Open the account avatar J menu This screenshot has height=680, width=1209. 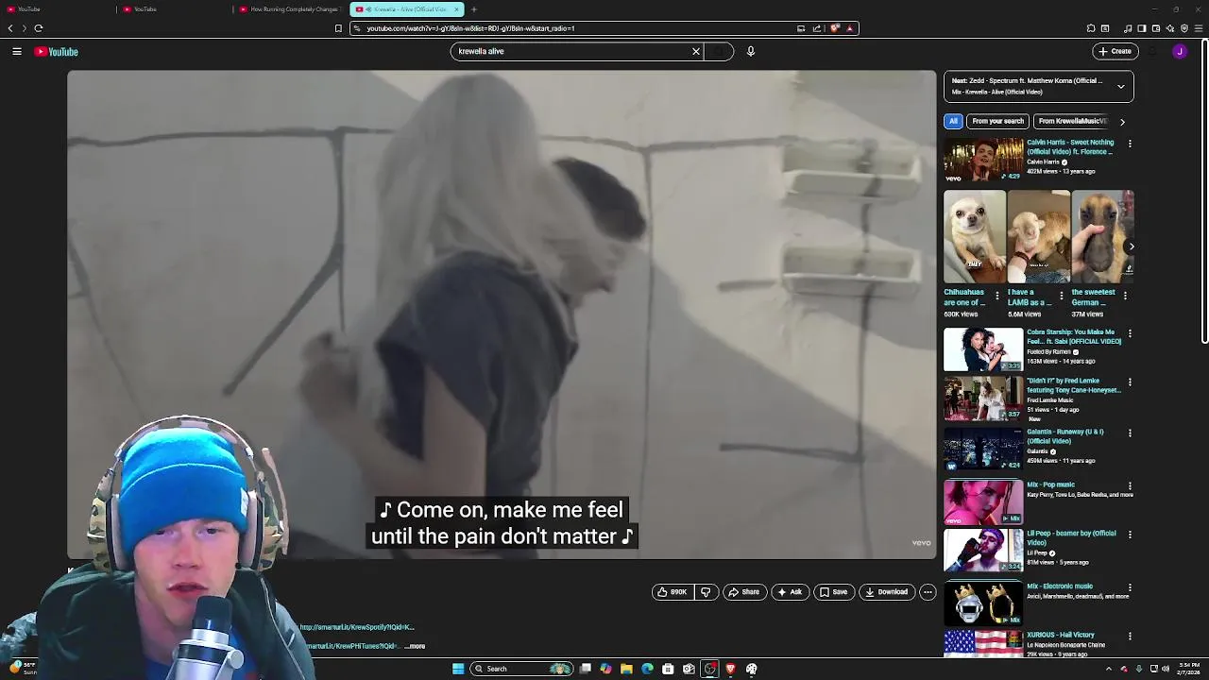point(1180,51)
